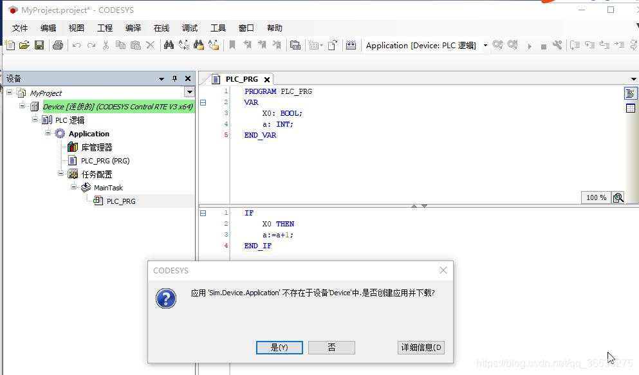Collapse the Device tree node
Viewport: 639px width, 375px height.
coord(22,106)
